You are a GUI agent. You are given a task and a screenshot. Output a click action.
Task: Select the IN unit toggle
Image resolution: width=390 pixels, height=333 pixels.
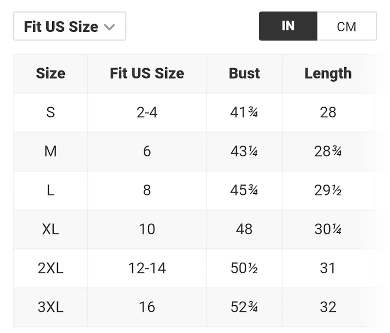coord(288,26)
